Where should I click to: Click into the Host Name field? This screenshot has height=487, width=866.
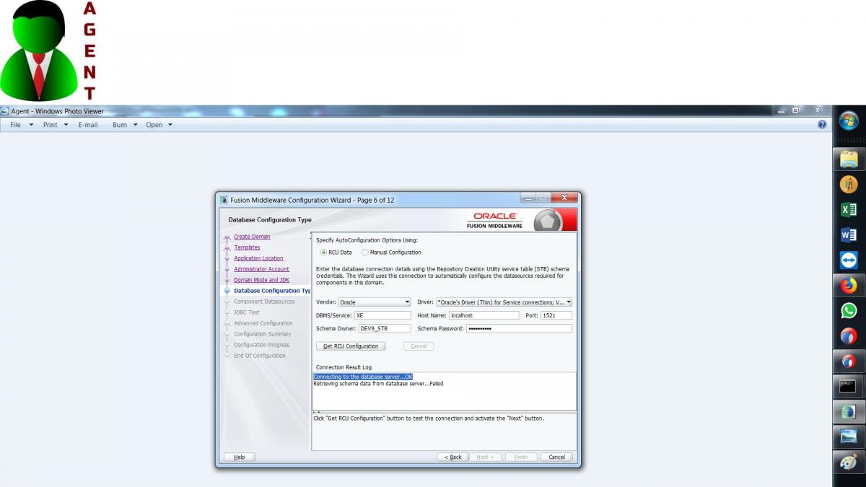(483, 315)
